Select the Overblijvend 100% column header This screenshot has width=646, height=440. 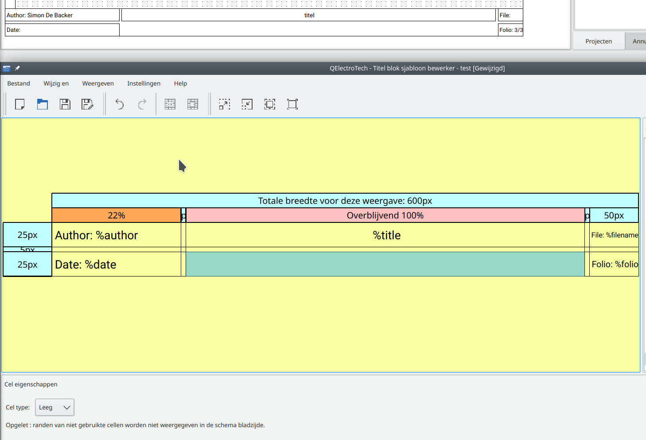pyautogui.click(x=385, y=215)
